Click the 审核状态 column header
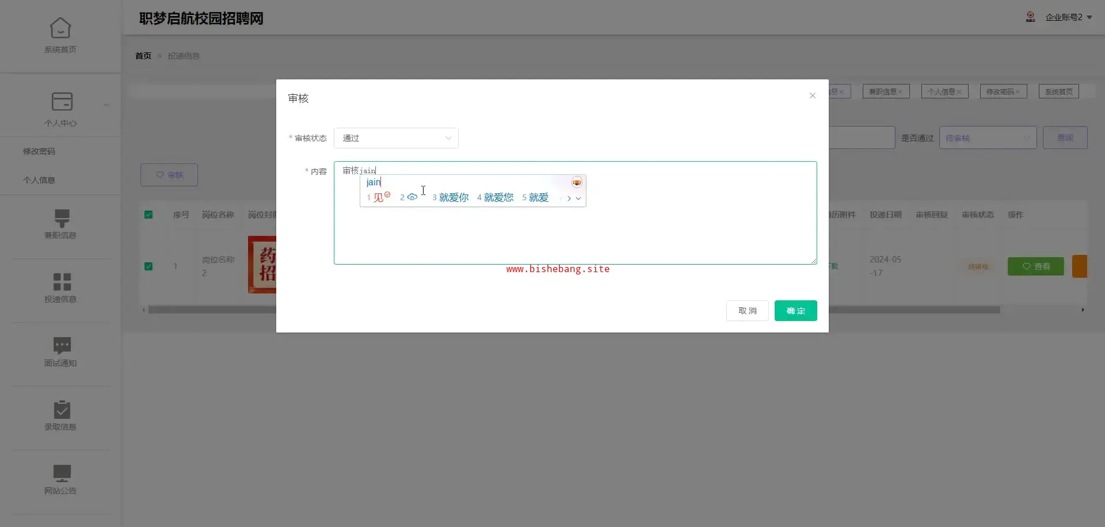The image size is (1105, 527). [x=977, y=215]
